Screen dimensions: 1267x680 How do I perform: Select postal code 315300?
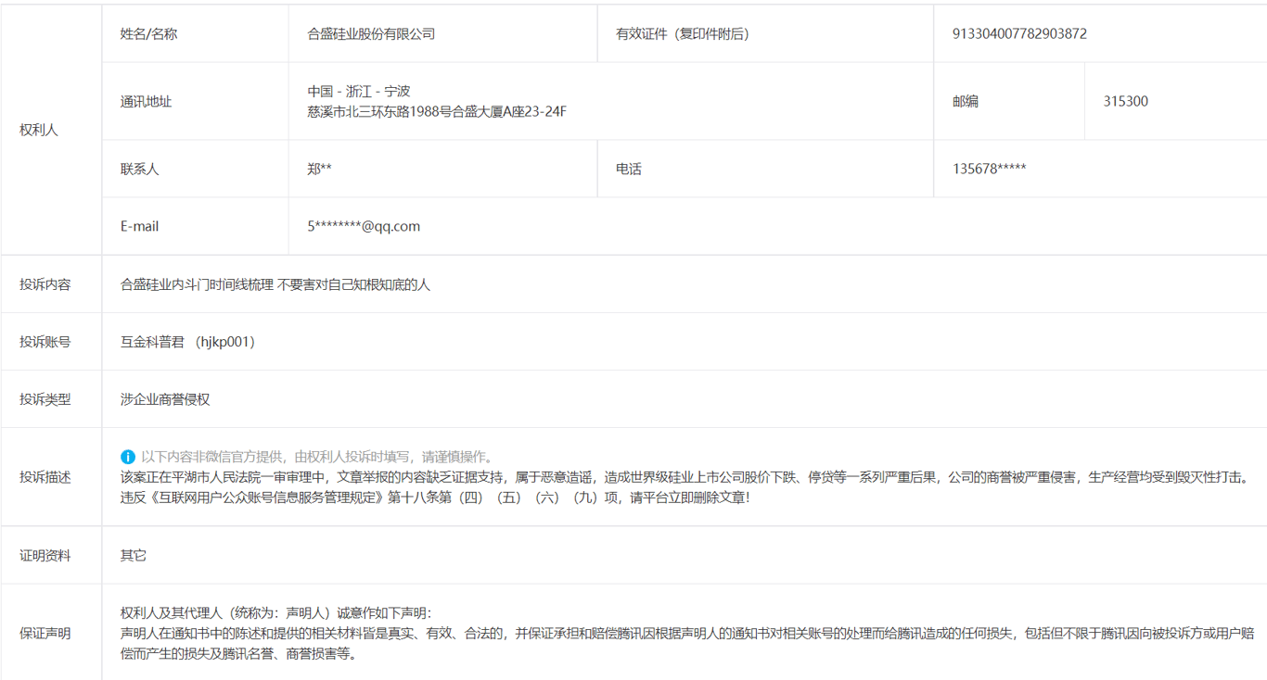coord(1125,102)
